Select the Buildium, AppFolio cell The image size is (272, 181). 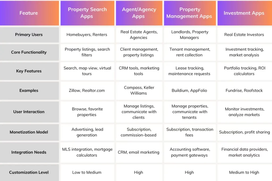[x=189, y=90]
